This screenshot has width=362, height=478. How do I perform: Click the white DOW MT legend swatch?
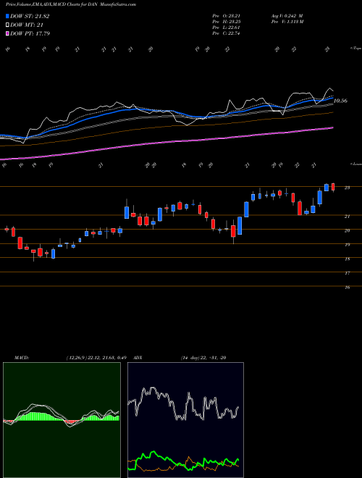click(x=8, y=25)
